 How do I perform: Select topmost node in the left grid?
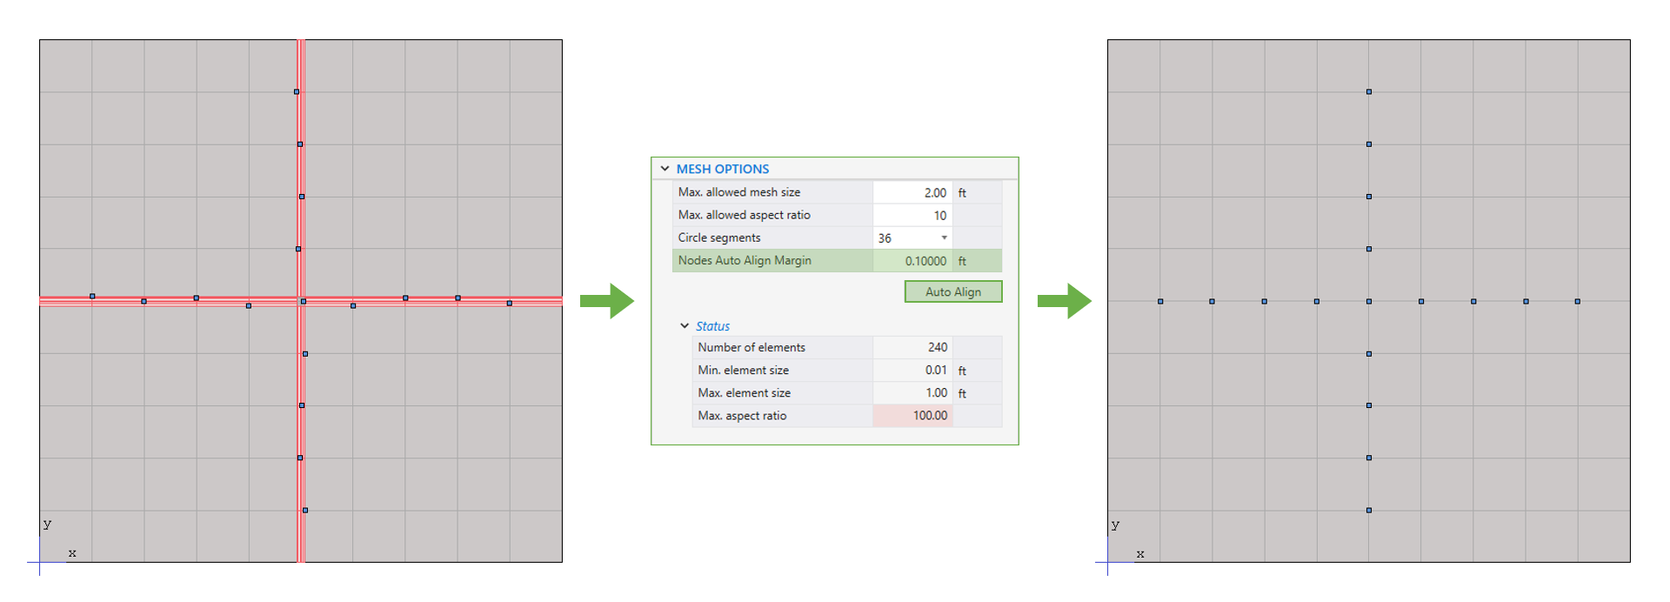click(x=297, y=91)
